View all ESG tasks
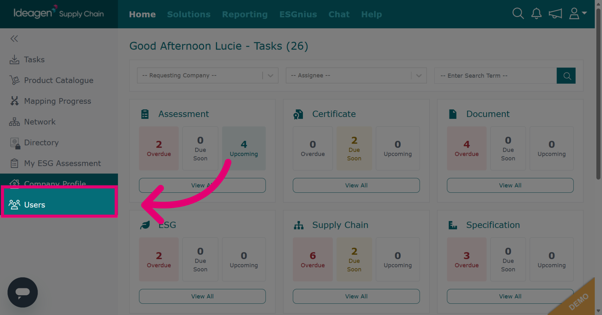This screenshot has height=315, width=602. (202, 296)
